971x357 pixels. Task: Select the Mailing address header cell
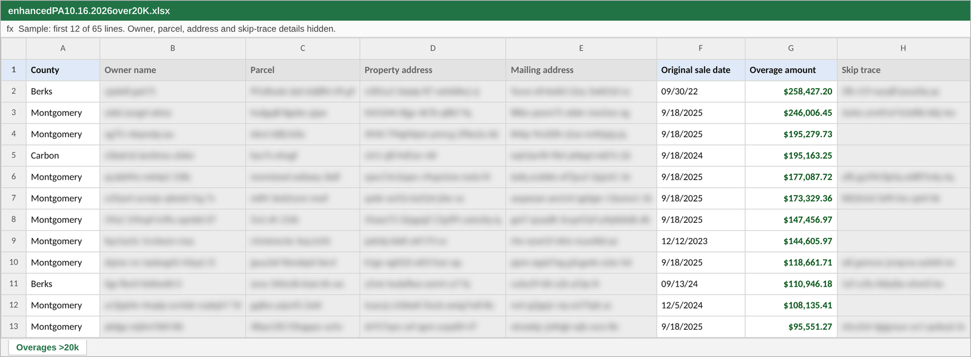point(581,70)
